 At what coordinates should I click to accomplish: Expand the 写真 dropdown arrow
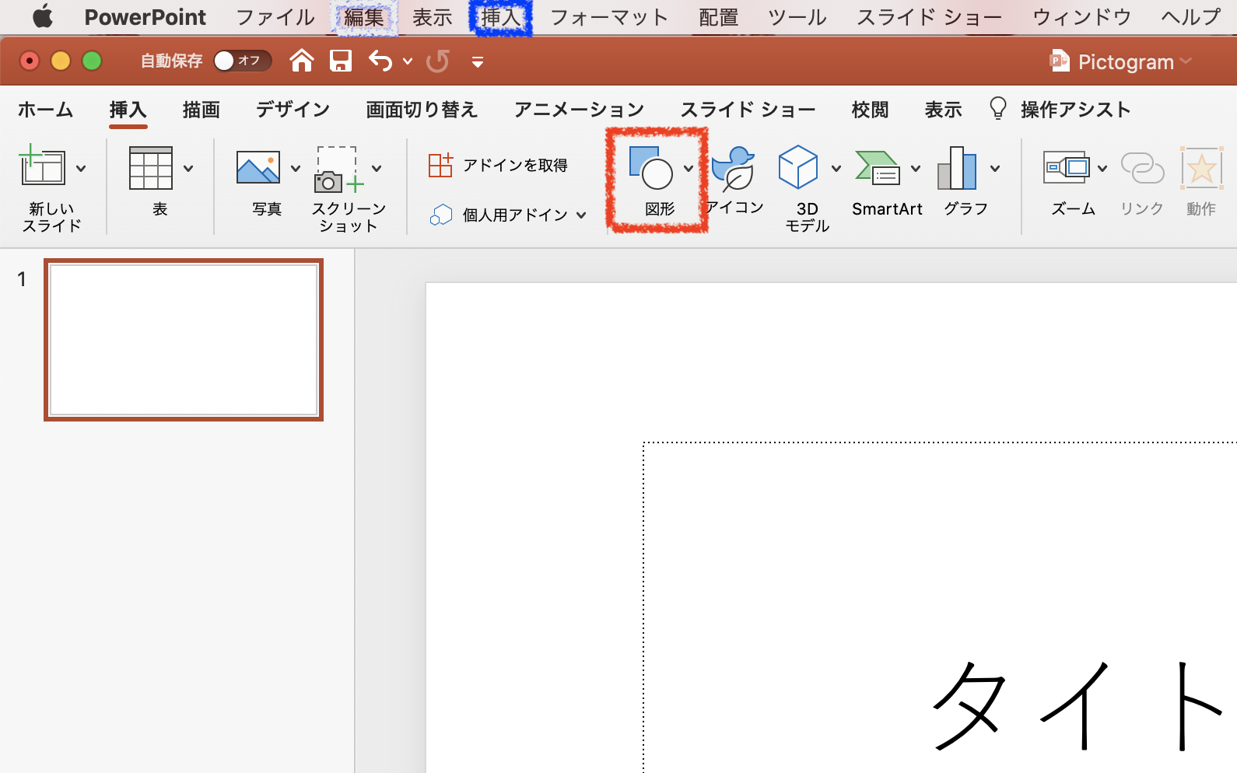[x=296, y=168]
